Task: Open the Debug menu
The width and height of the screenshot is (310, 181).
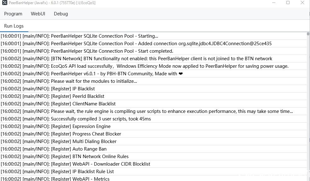Action: click(x=61, y=14)
